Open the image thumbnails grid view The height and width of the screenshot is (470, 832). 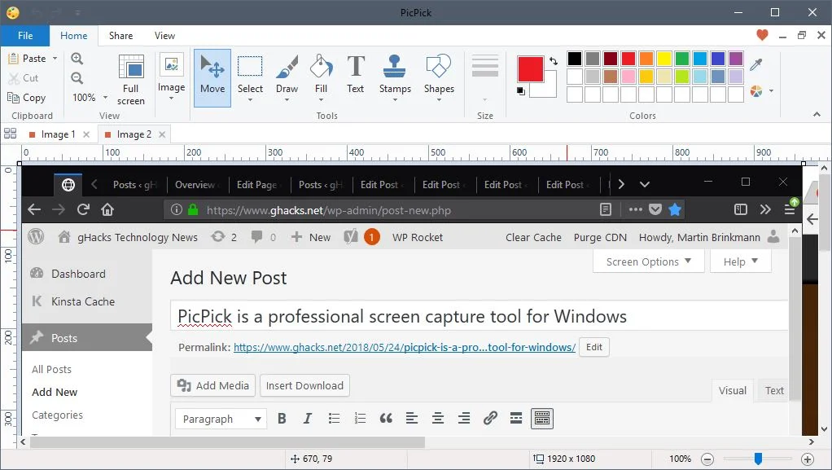click(x=10, y=134)
